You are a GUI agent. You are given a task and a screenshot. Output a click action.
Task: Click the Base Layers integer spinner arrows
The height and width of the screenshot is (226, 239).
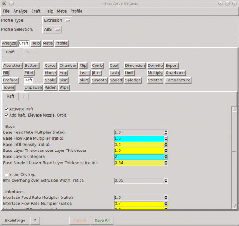(166, 157)
